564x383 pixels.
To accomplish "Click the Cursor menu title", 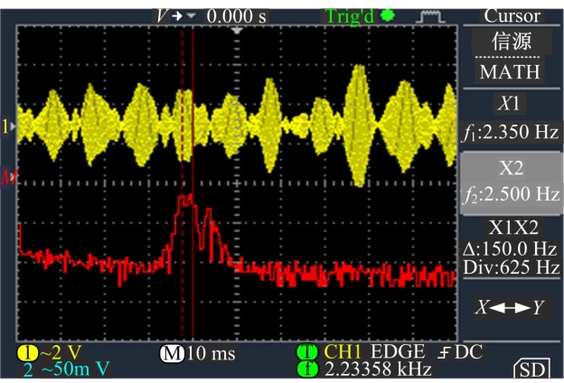I will 512,15.
